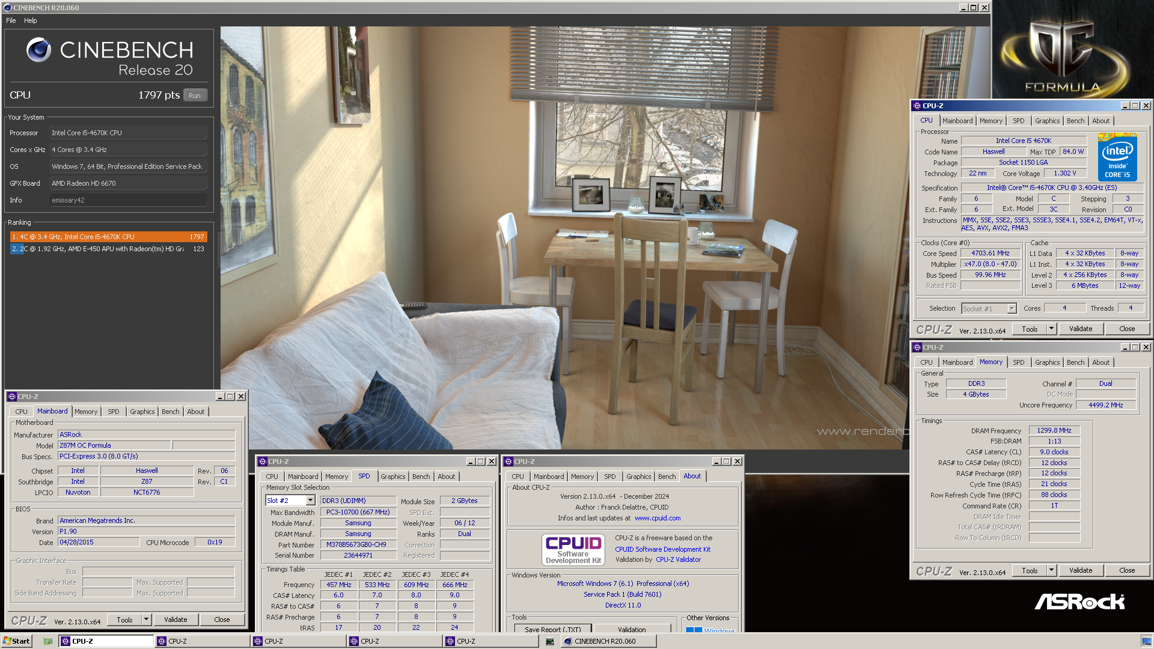Image resolution: width=1154 pixels, height=649 pixels.
Task: Open Memory tab in the SPD CPU-Z window
Action: [337, 477]
